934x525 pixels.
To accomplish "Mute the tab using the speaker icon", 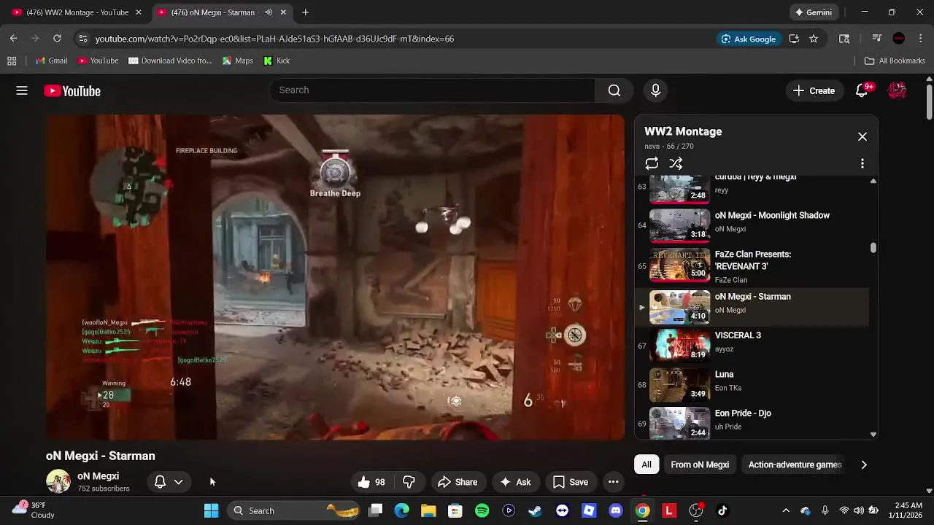I will coord(269,12).
